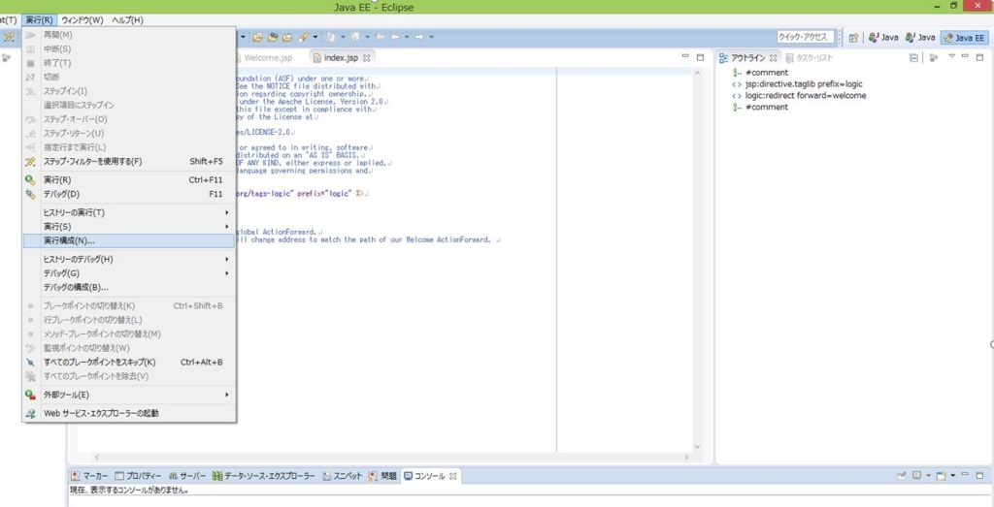Click the skip breakpoints icon in menu
This screenshot has height=507, width=994.
30,362
